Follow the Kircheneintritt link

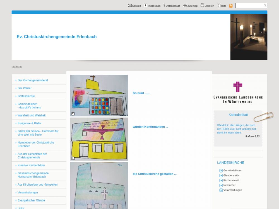pos(231,180)
